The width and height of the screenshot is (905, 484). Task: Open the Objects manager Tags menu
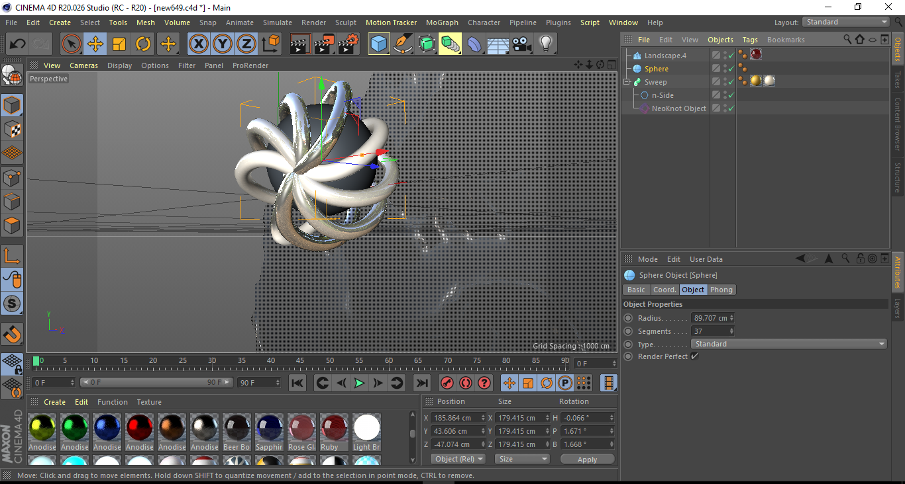coord(750,40)
